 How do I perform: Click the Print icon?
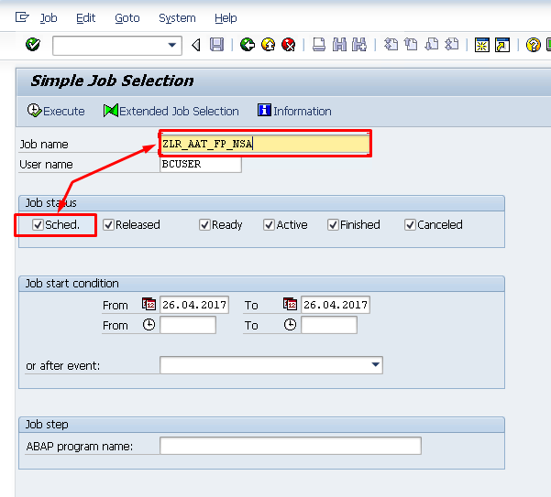[319, 45]
